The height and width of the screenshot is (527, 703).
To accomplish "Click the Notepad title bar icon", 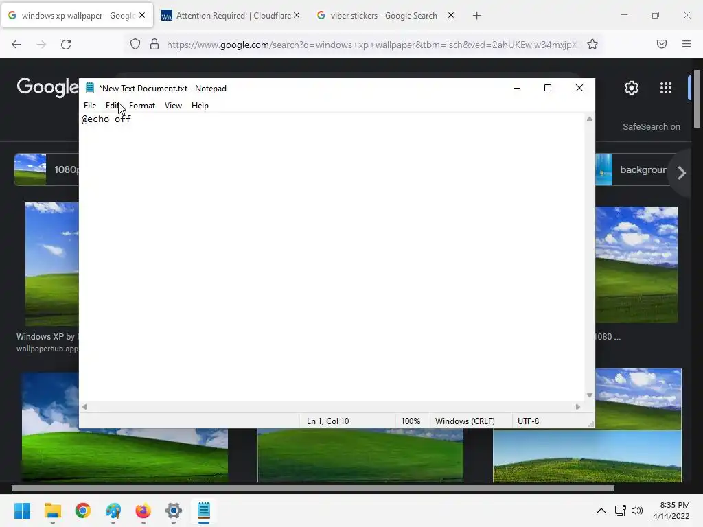I will [x=90, y=89].
